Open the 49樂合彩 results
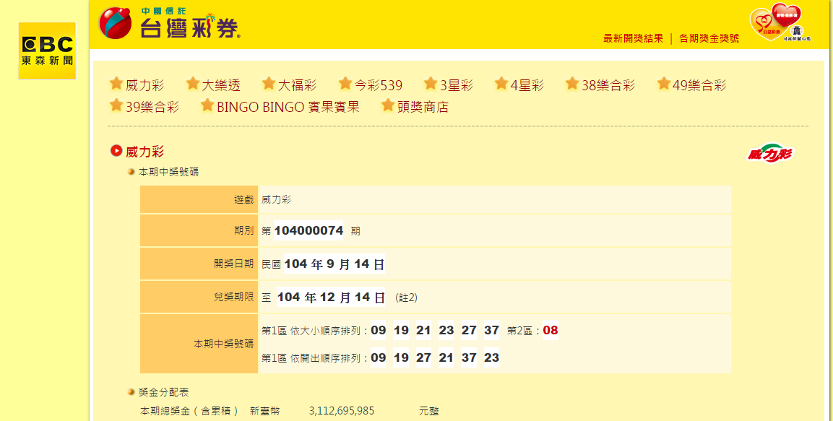The height and width of the screenshot is (421, 833). 699,85
